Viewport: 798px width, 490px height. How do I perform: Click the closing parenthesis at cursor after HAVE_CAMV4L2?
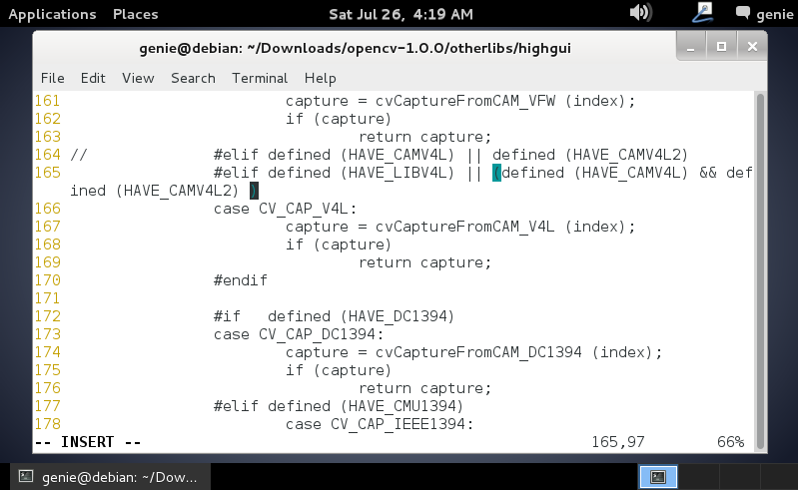pos(254,191)
